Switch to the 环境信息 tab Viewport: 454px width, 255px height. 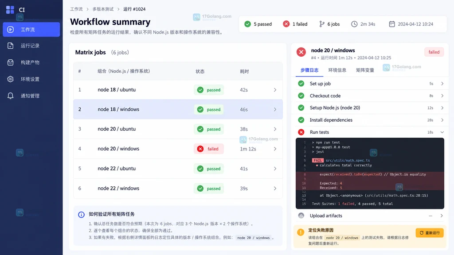click(x=337, y=70)
